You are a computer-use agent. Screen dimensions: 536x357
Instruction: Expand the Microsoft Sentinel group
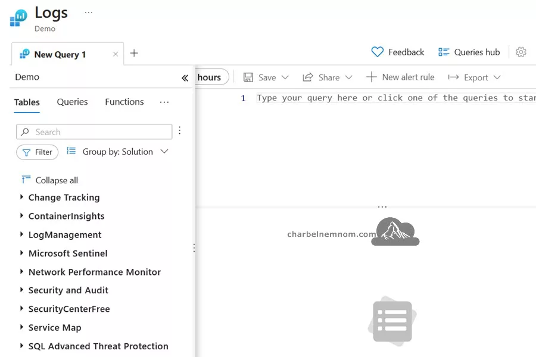click(x=21, y=253)
